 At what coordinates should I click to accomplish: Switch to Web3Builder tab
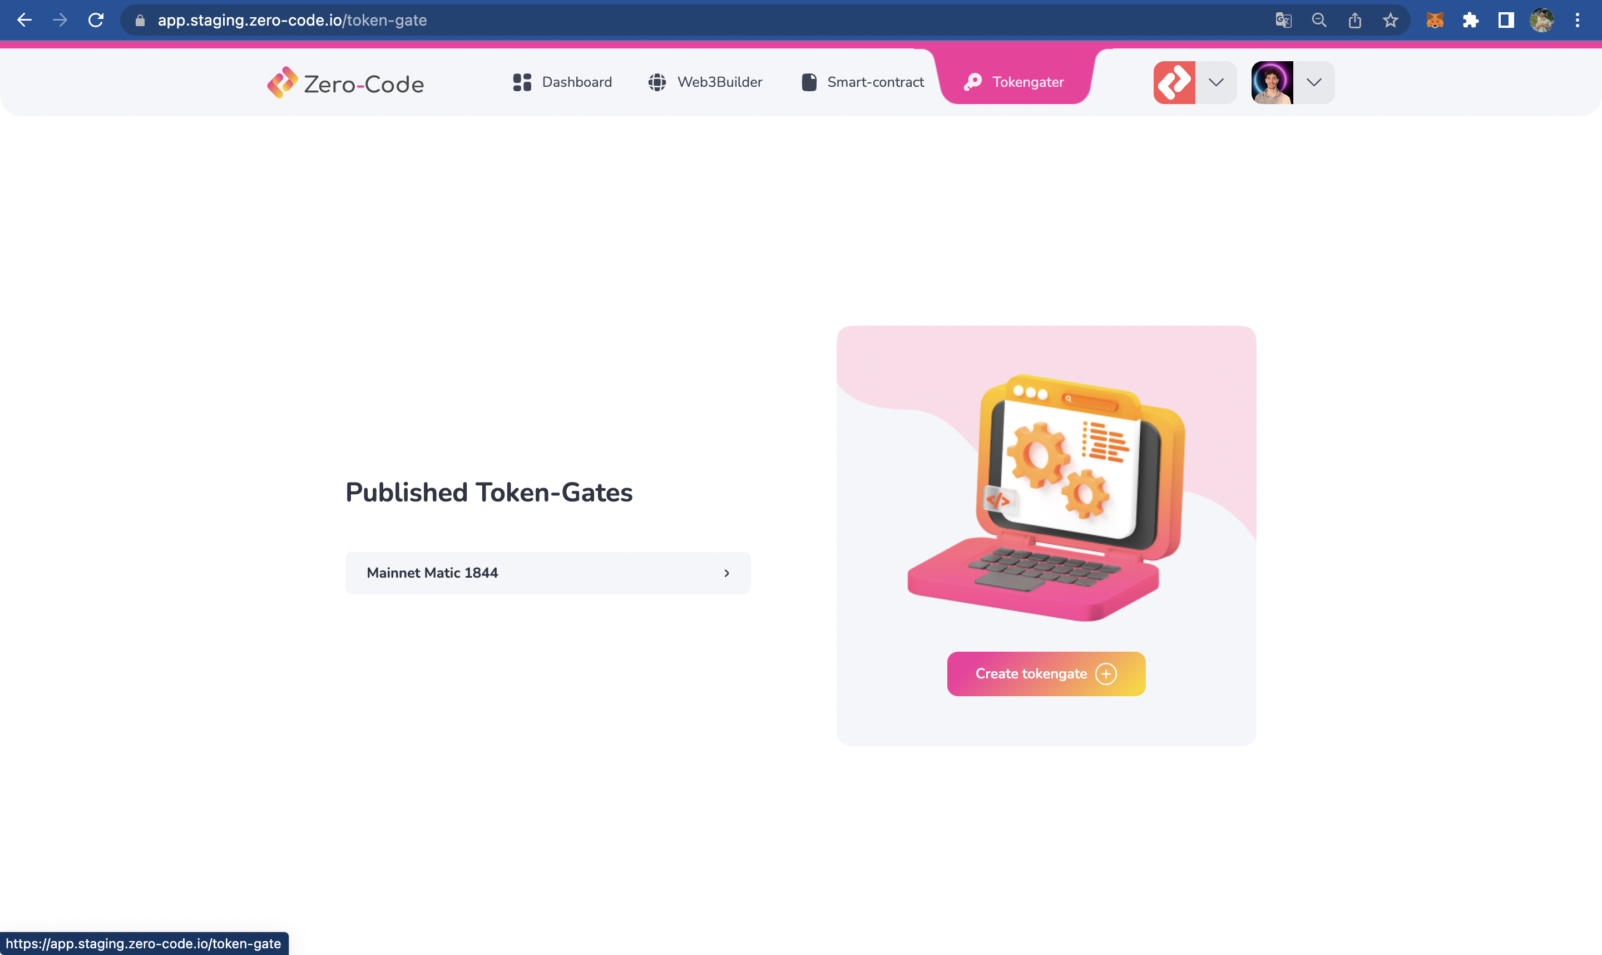(x=705, y=82)
